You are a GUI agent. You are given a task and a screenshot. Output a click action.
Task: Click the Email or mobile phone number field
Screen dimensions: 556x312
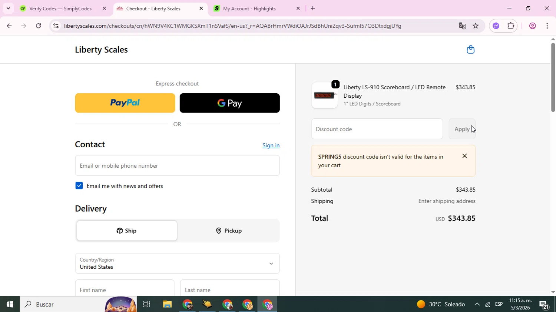[x=177, y=165]
